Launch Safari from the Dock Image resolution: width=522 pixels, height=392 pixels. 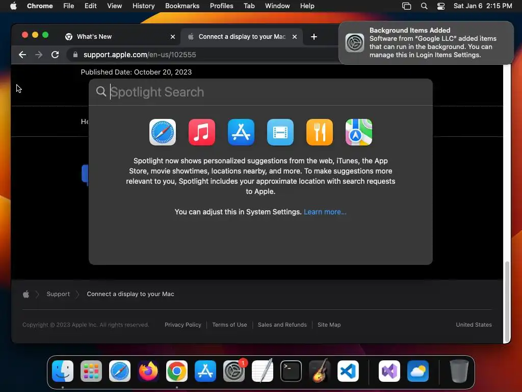pos(120,371)
